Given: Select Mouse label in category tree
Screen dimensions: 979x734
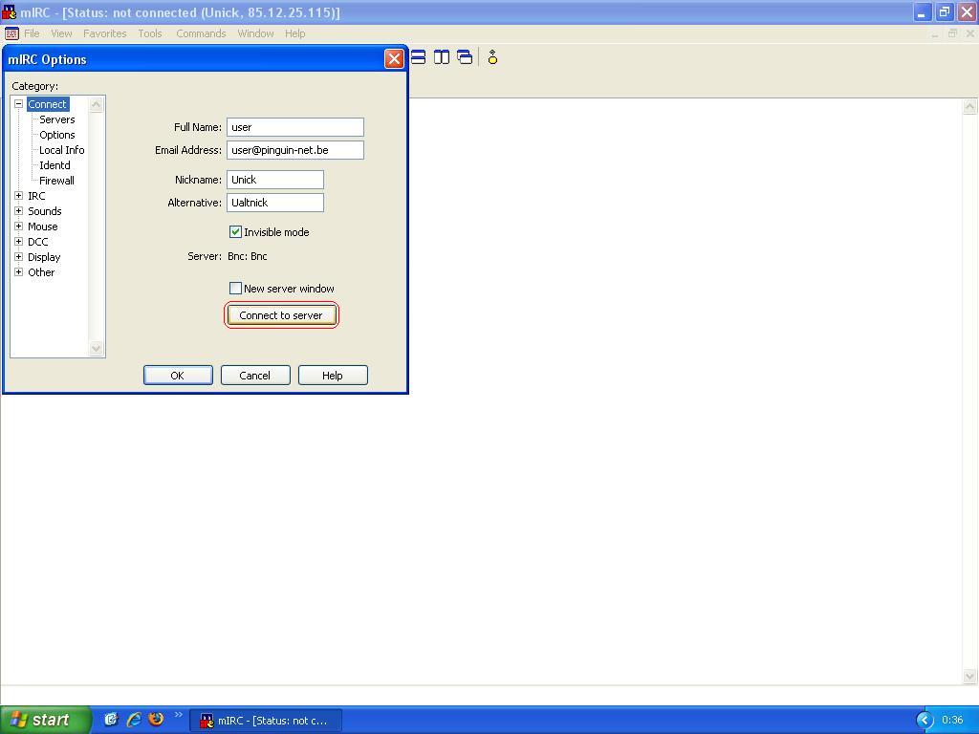Looking at the screenshot, I should point(42,227).
